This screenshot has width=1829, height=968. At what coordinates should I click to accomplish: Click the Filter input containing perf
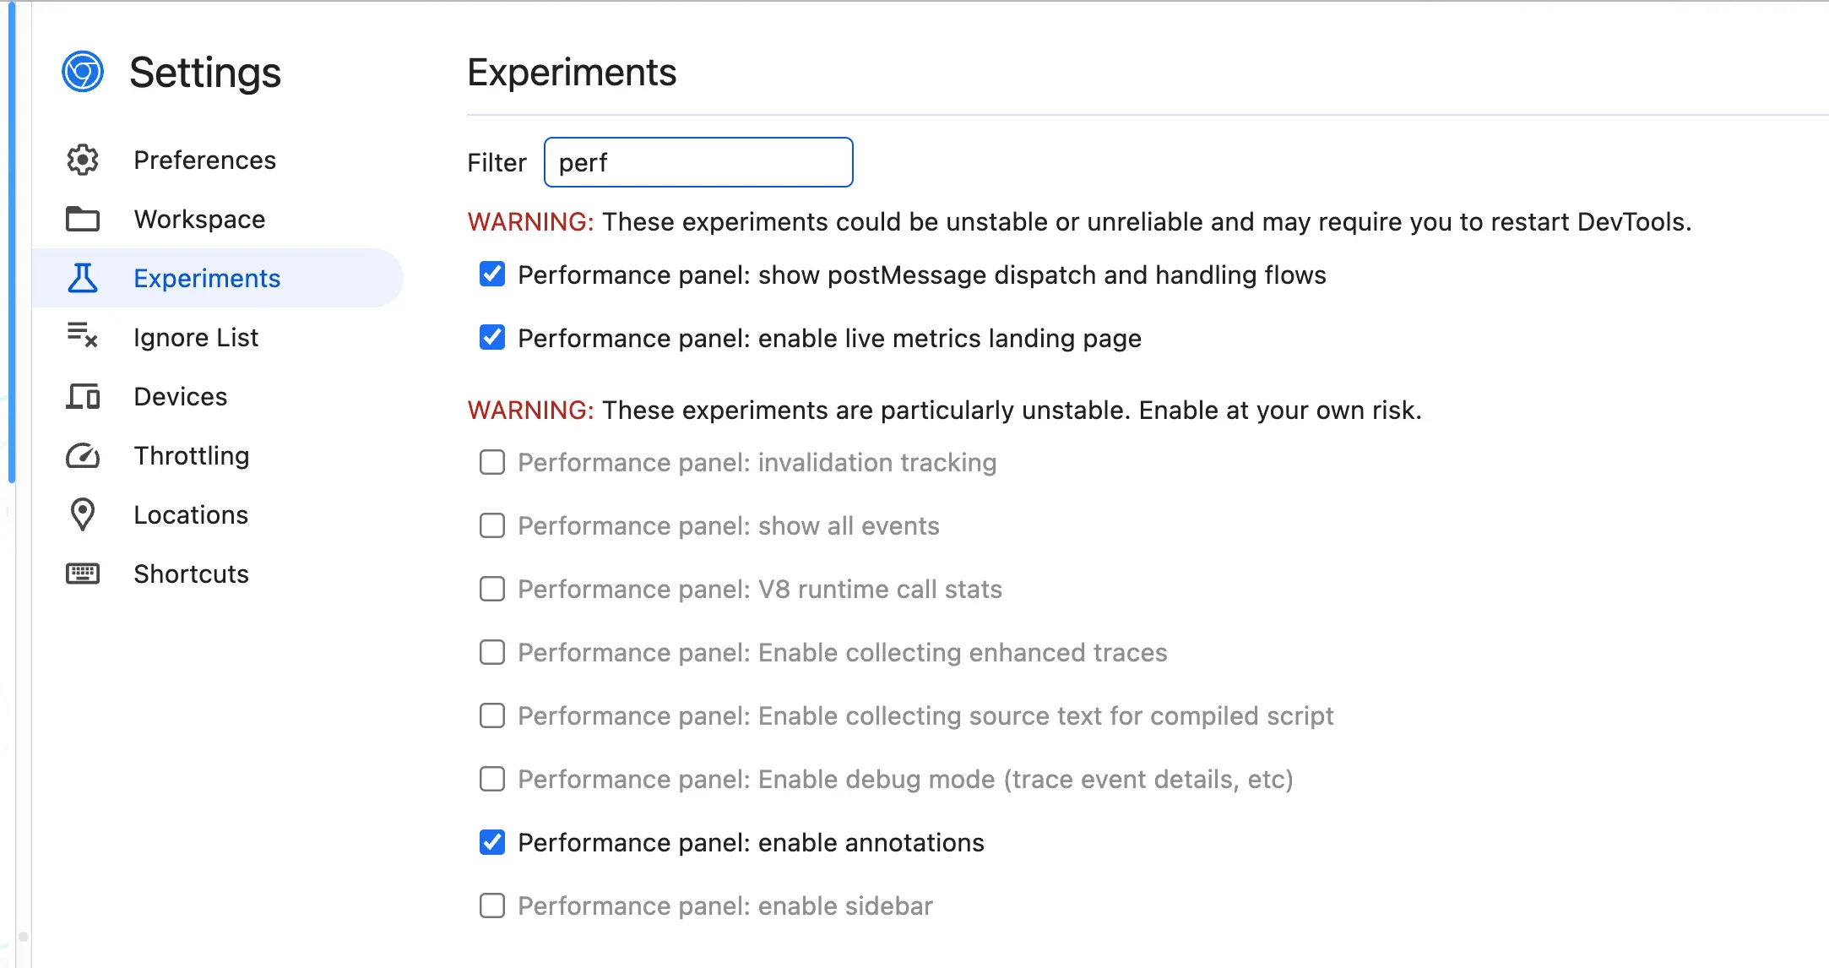698,162
